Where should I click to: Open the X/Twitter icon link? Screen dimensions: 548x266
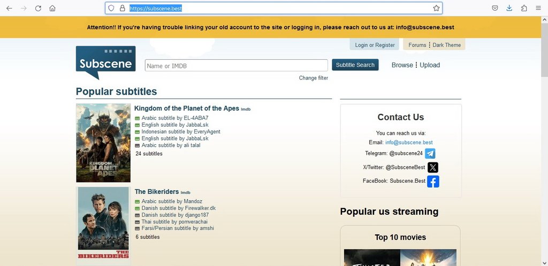tap(432, 167)
